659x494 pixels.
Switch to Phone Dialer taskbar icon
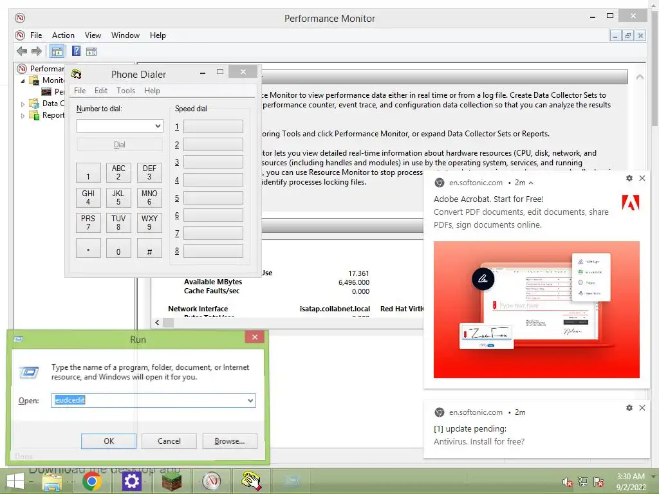tap(252, 481)
